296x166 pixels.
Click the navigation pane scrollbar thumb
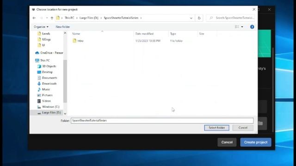pyautogui.click(x=65, y=81)
